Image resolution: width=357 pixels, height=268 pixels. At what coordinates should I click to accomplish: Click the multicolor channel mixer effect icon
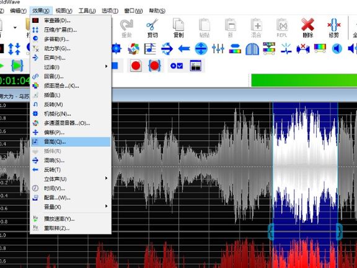[x=133, y=49]
